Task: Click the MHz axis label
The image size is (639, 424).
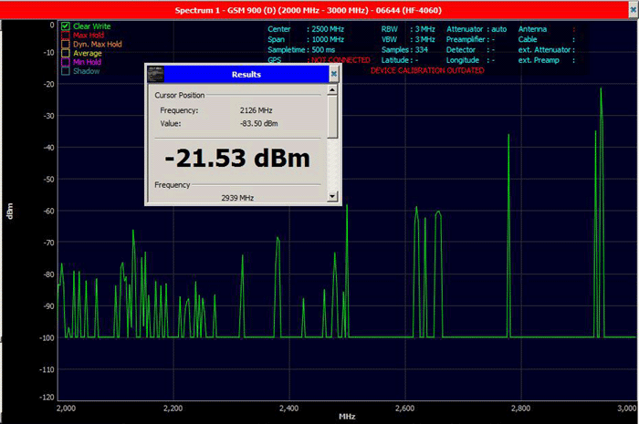Action: click(x=347, y=417)
